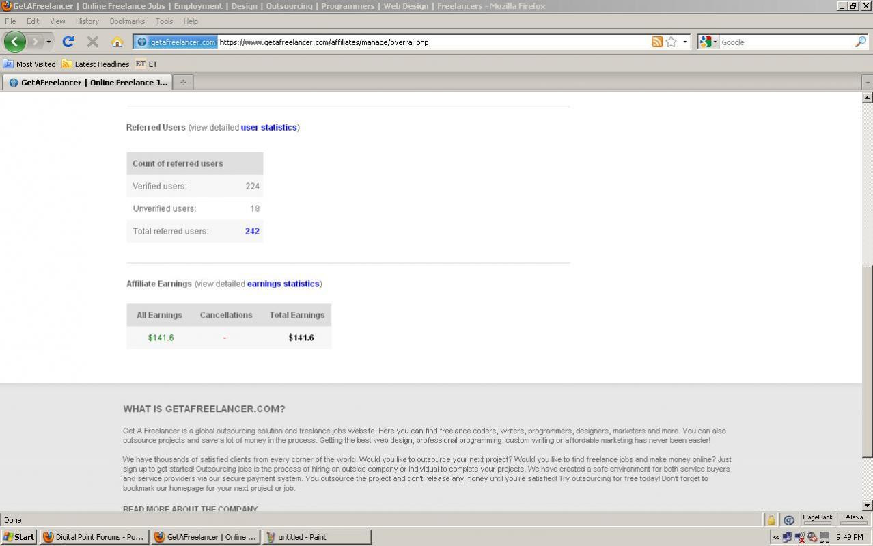Bookmark this page with the star icon
The image size is (873, 546).
coord(671,42)
